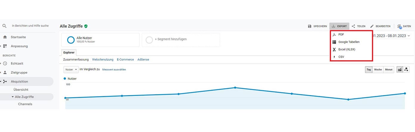Screen dimensions: 415x132
Task: Click the Akquisition branching icon
Action: [x=5, y=81]
